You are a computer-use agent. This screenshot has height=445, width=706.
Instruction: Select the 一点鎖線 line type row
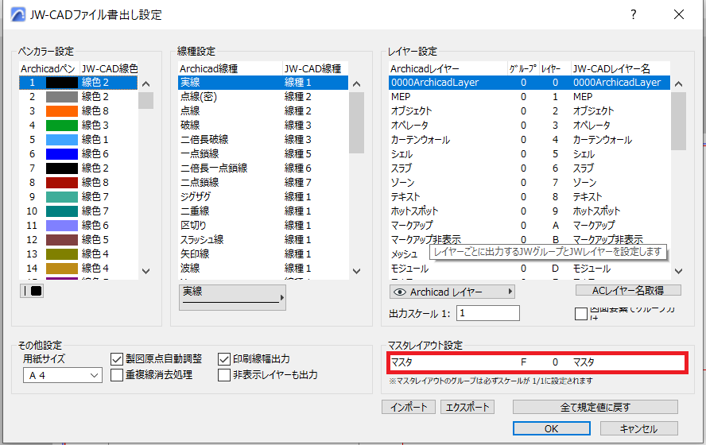(x=263, y=154)
